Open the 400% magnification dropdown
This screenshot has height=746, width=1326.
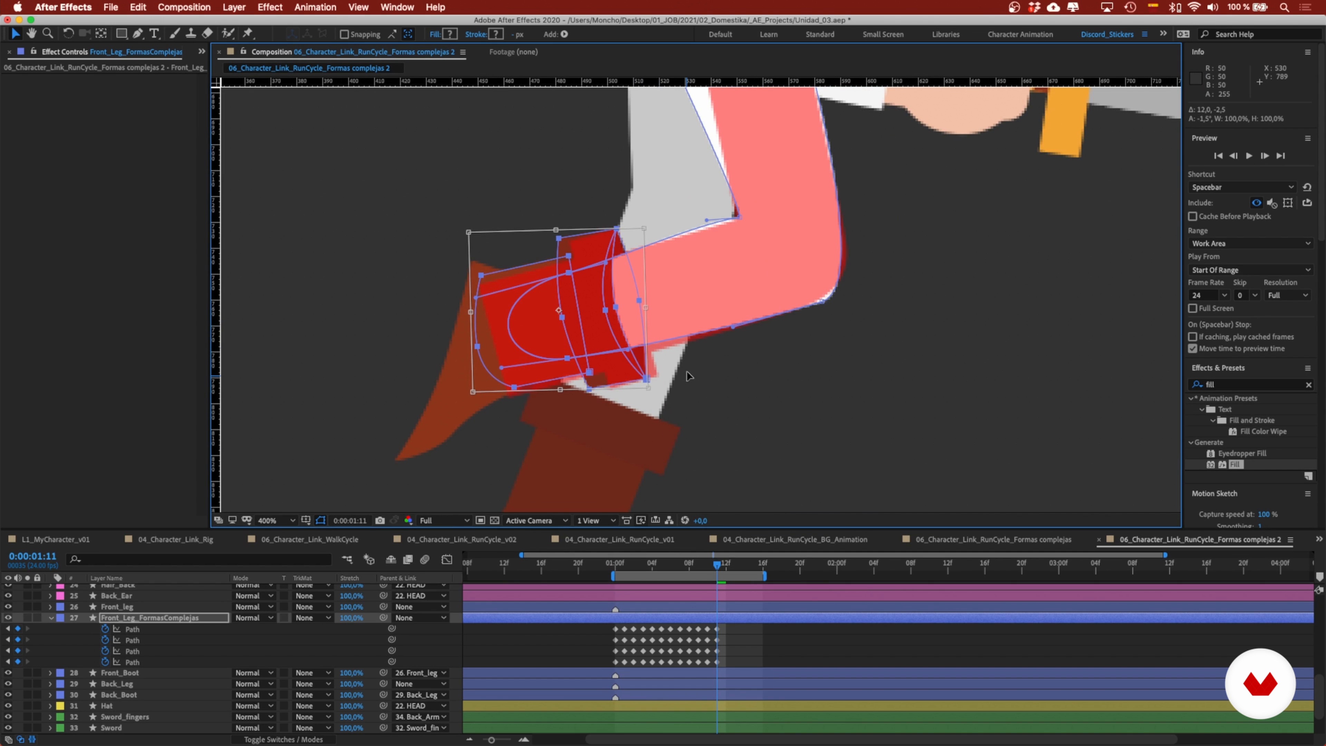pos(276,520)
